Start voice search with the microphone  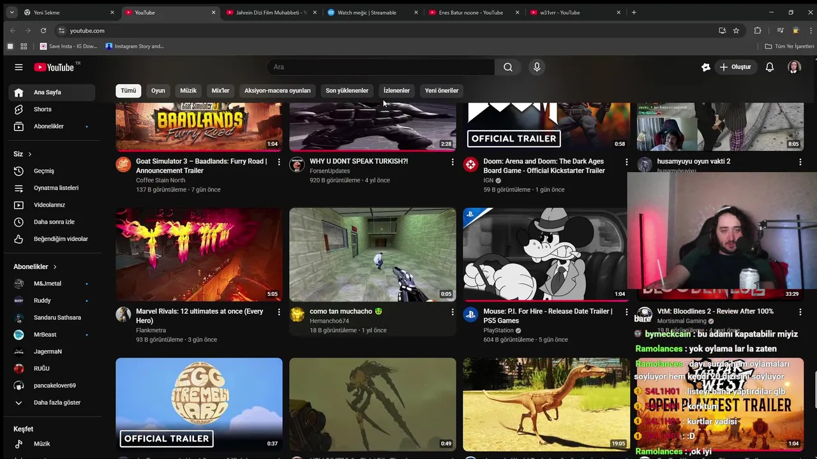tap(537, 67)
